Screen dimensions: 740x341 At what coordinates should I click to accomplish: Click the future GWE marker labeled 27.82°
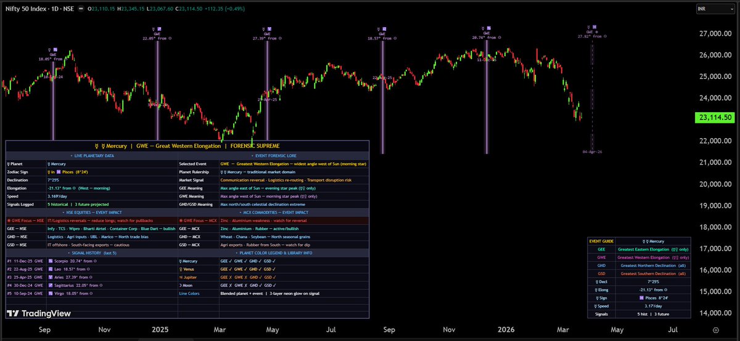[x=591, y=32]
